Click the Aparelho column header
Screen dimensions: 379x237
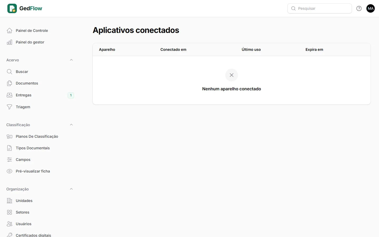(107, 50)
